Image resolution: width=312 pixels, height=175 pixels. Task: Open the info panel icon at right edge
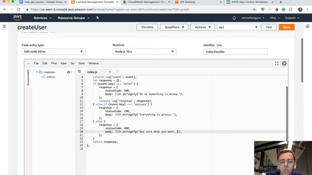click(308, 26)
